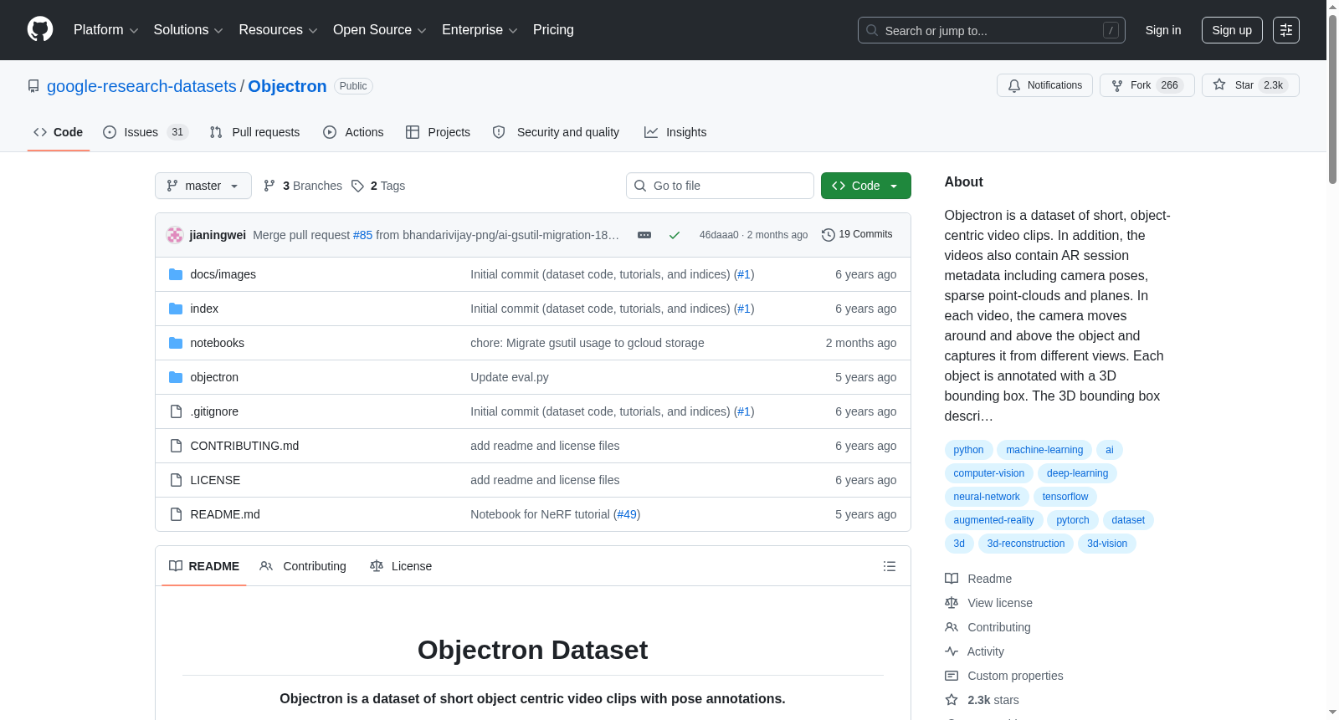Image resolution: width=1339 pixels, height=720 pixels.
Task: Open the 19 Commits history
Action: coord(857,234)
